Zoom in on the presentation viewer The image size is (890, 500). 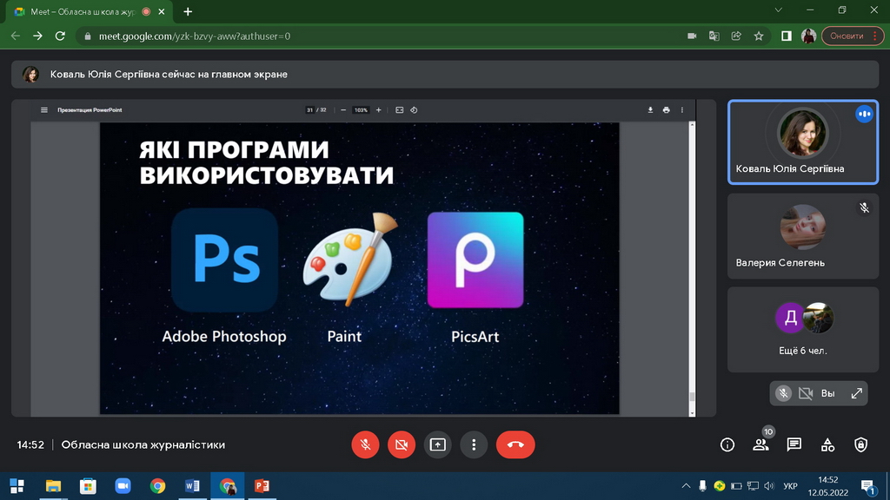[x=379, y=110]
